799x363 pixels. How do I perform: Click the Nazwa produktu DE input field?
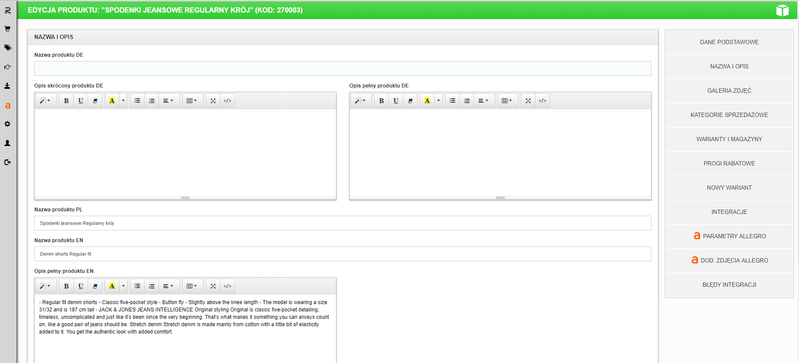point(342,68)
